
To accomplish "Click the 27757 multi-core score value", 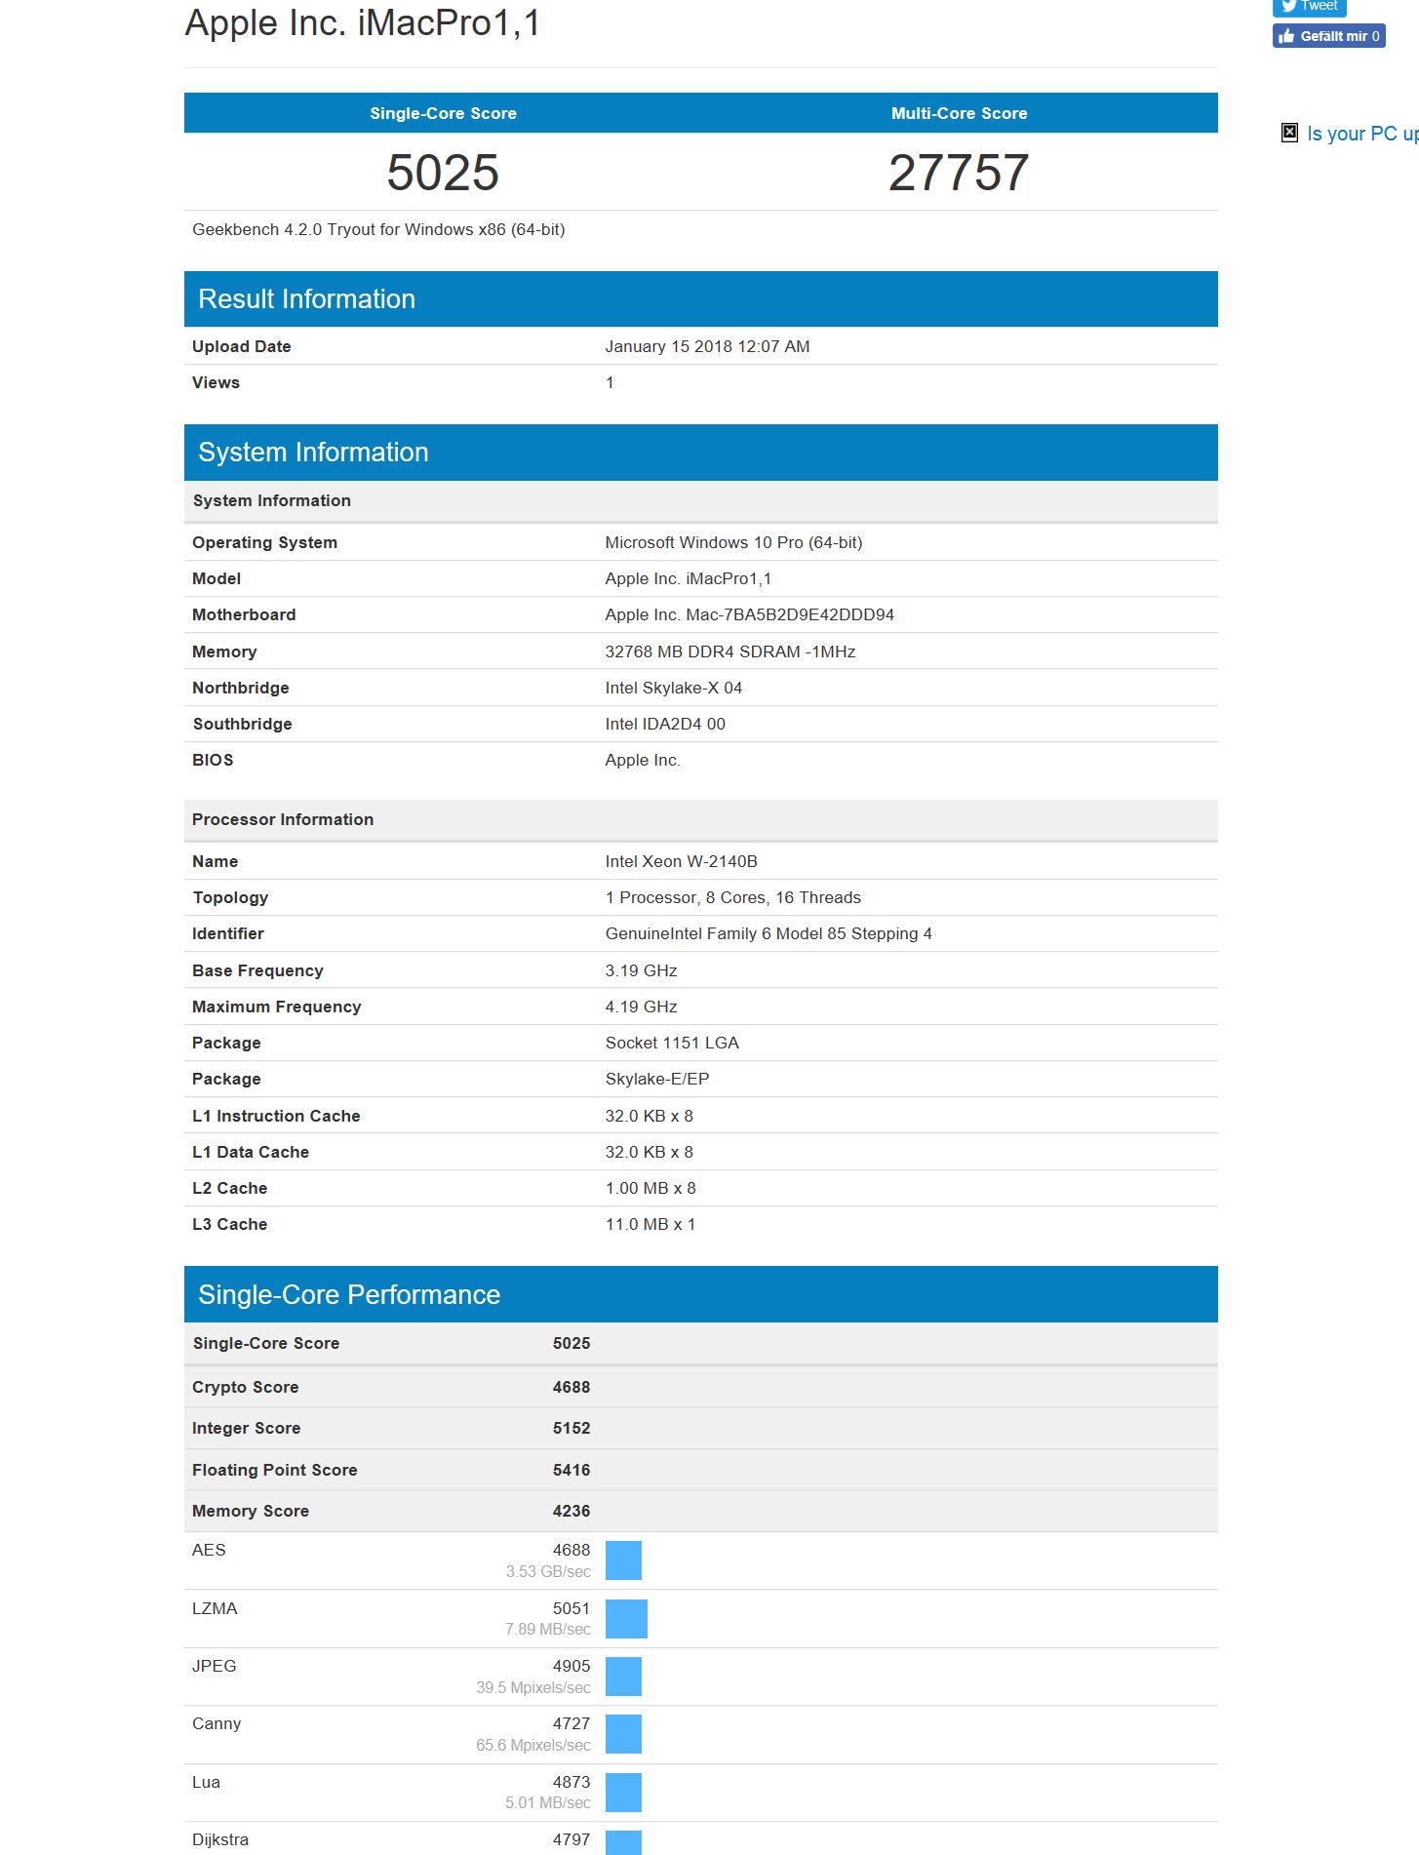I will pyautogui.click(x=959, y=173).
